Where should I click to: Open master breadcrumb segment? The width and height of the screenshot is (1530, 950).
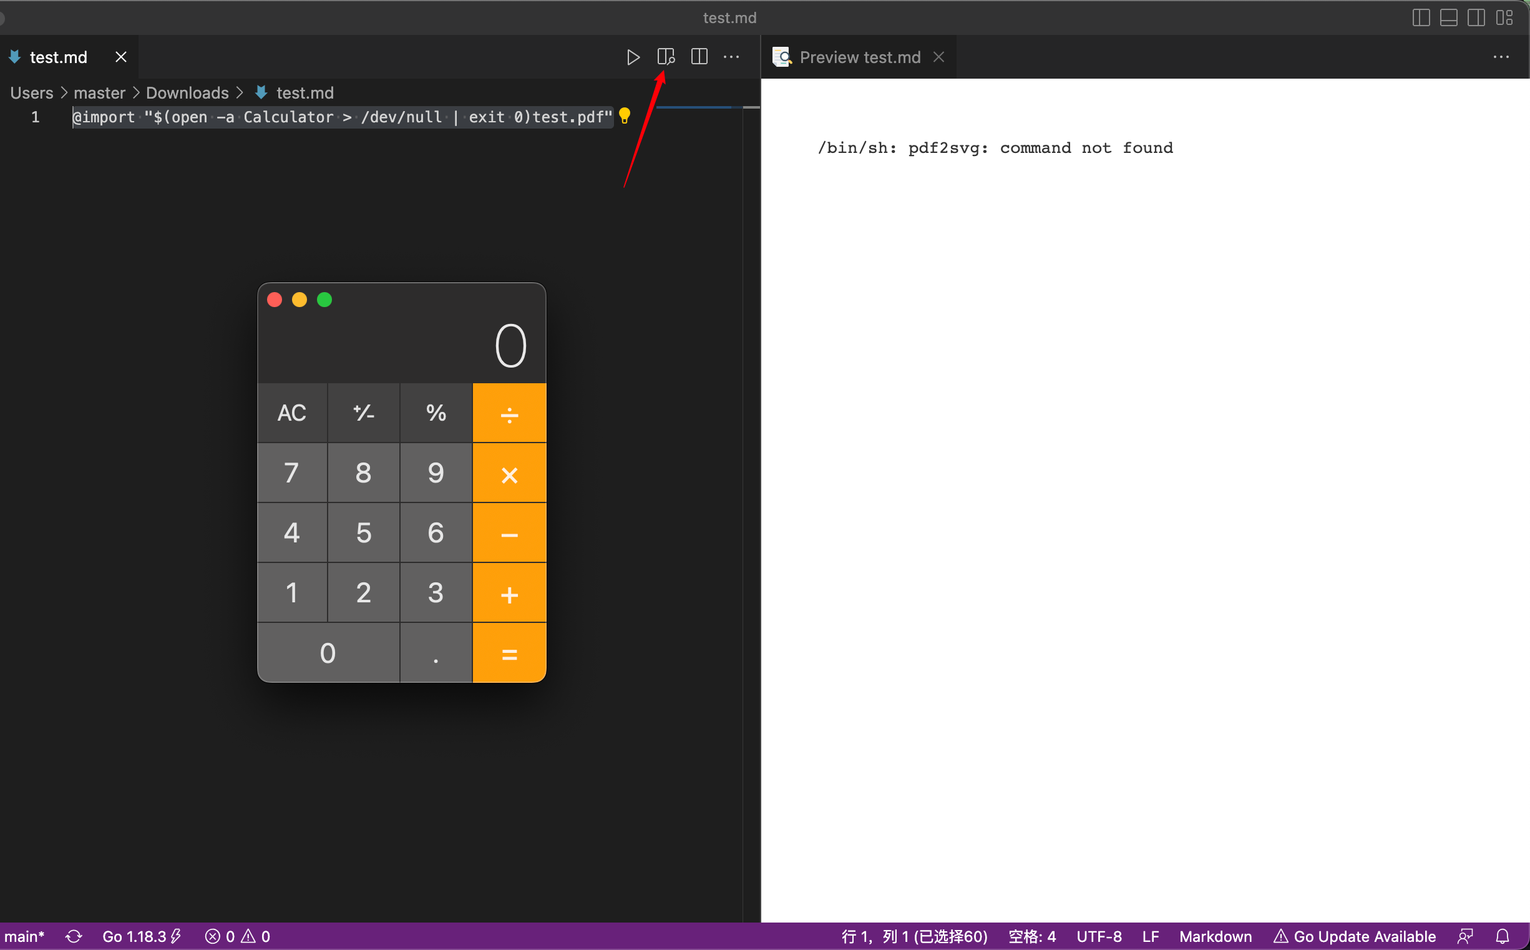(99, 93)
